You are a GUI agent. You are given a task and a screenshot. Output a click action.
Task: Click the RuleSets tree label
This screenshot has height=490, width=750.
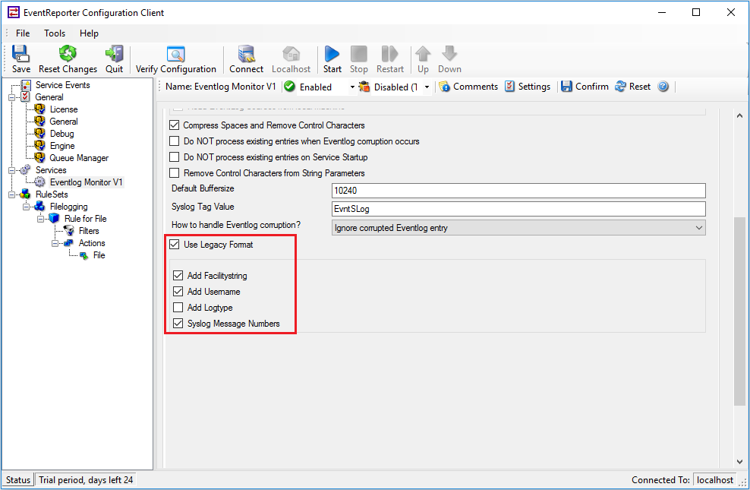pos(52,194)
